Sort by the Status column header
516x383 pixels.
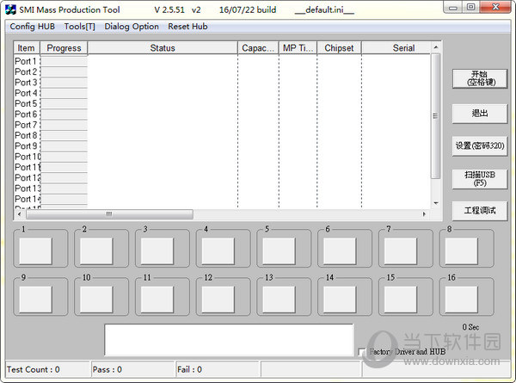coord(163,48)
